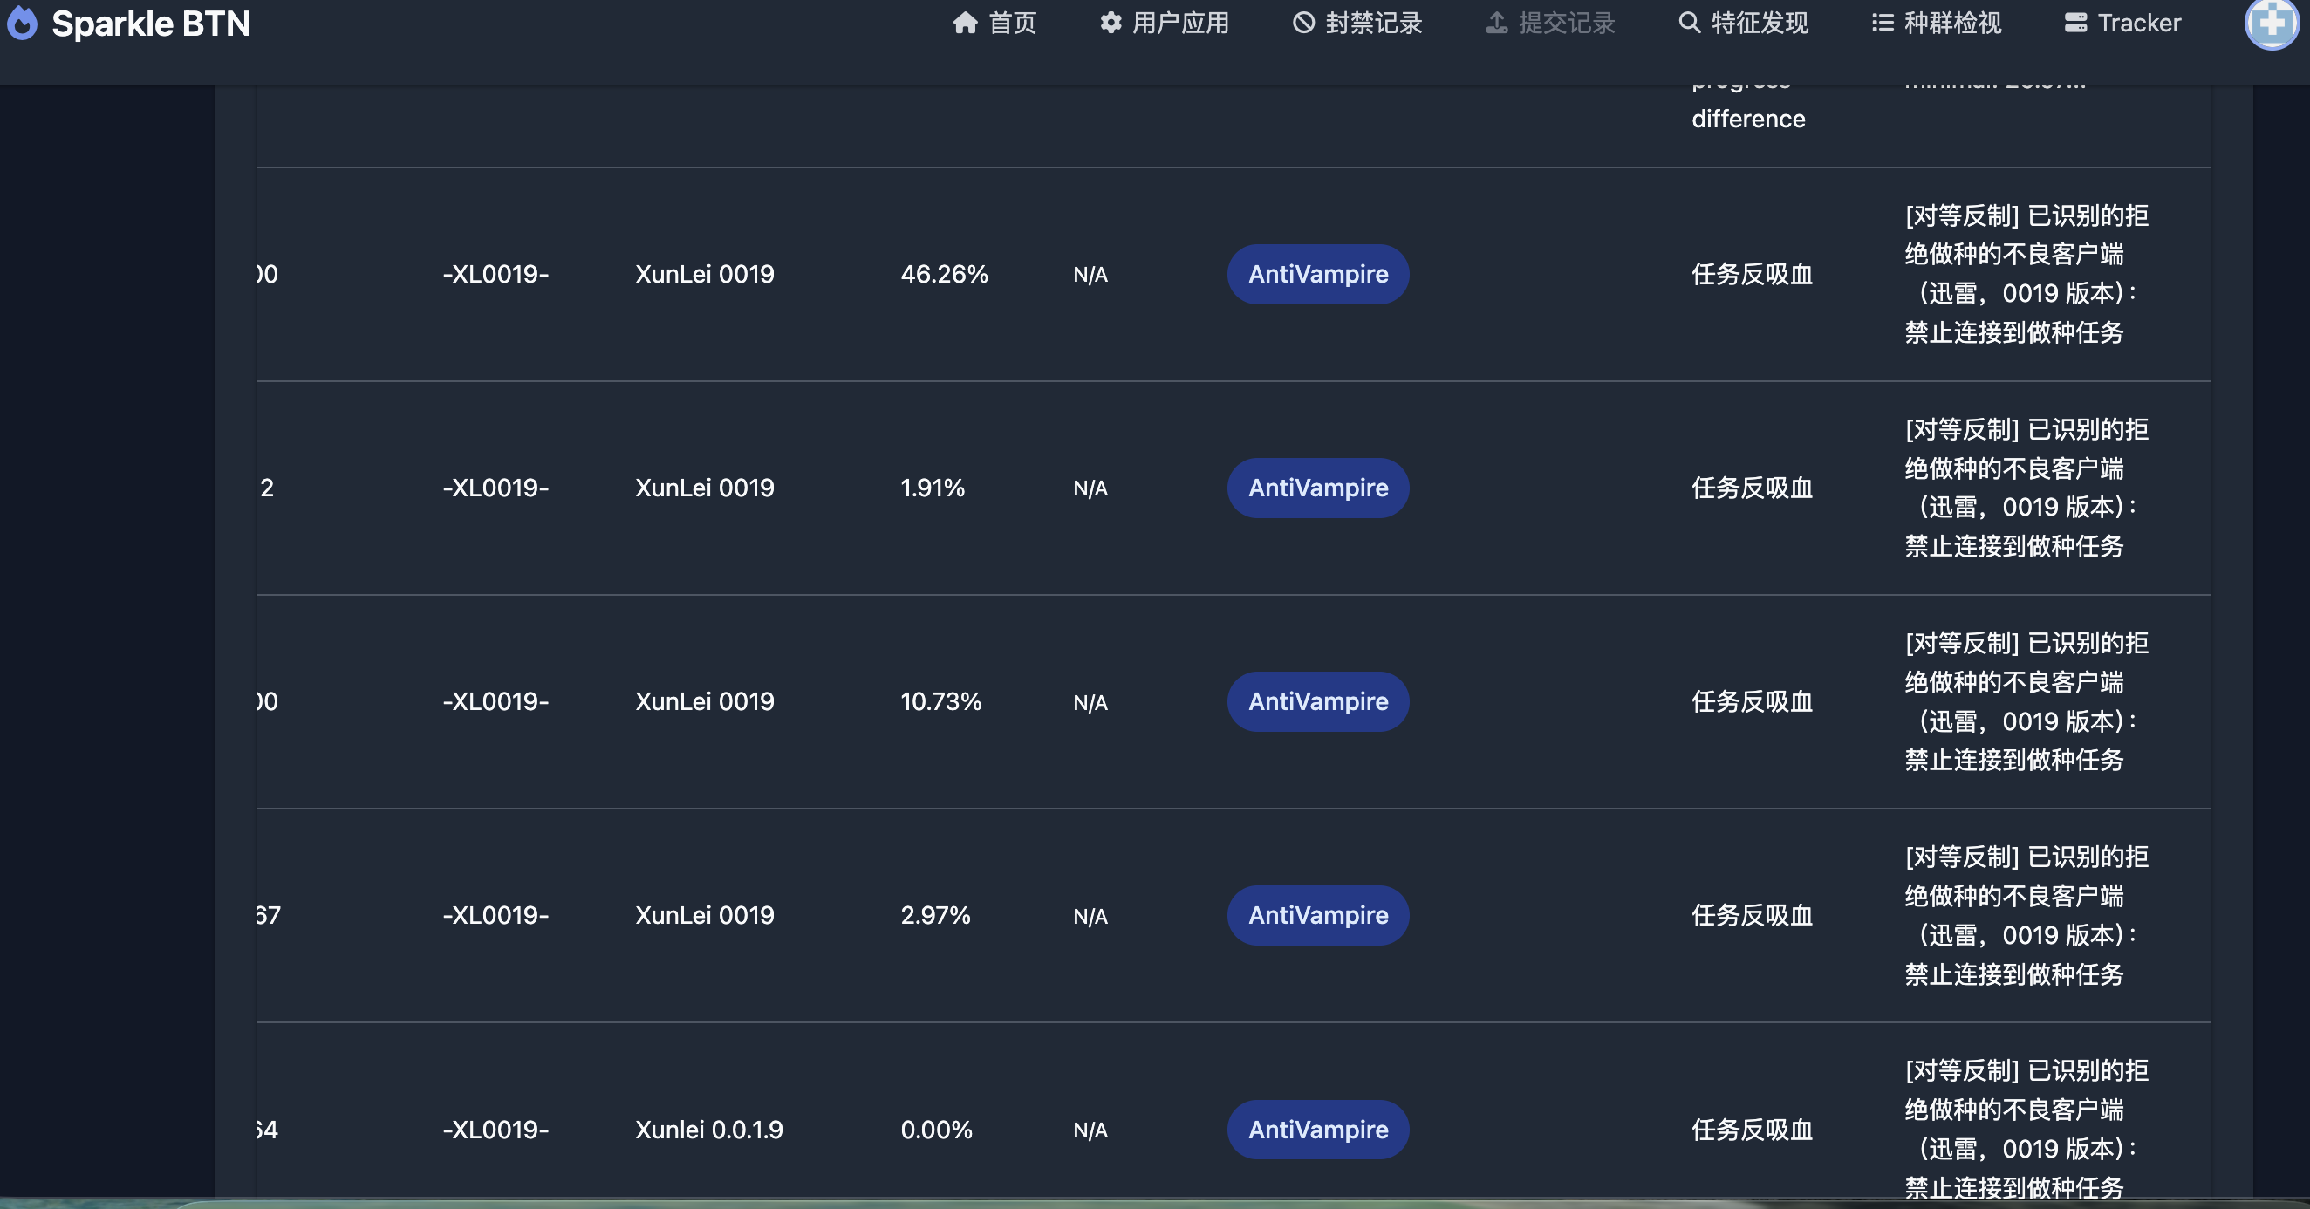Click AntiVampire badge in 2.97% row
The height and width of the screenshot is (1209, 2310).
coord(1318,915)
